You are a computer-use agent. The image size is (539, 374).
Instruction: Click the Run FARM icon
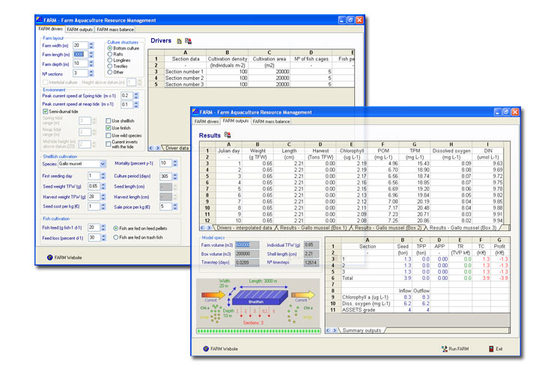click(444, 349)
